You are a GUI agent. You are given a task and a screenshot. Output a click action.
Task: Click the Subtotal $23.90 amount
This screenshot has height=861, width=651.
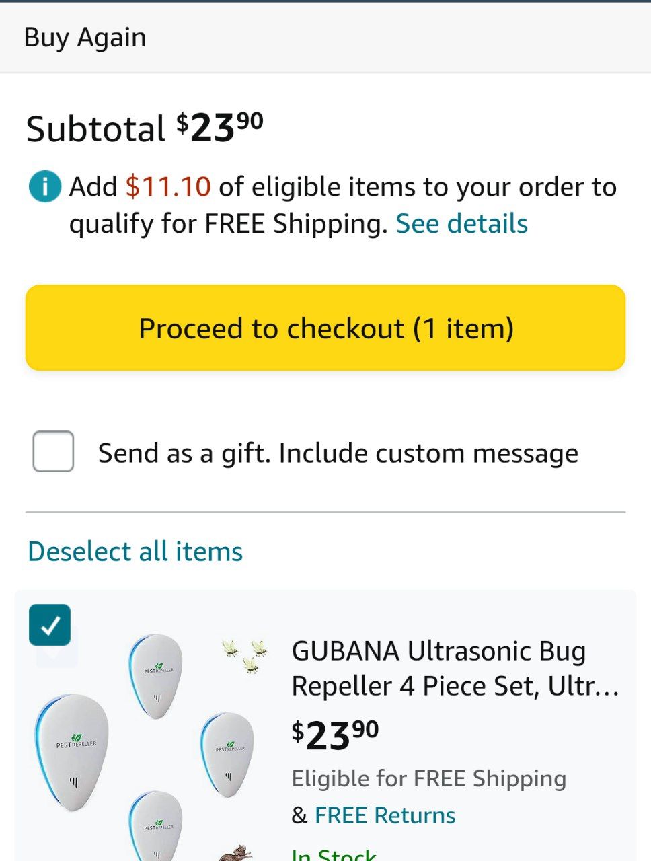[221, 128]
